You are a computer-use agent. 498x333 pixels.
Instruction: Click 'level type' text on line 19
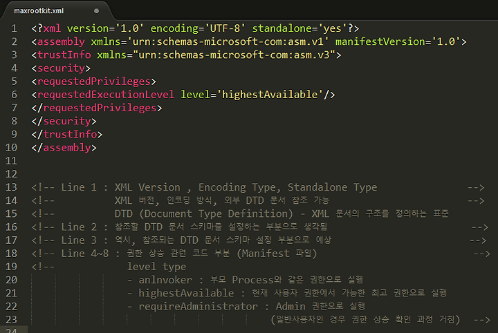coord(156,267)
